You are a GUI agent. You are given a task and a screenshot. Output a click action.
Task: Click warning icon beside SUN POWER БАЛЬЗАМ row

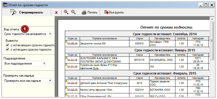point(66,58)
